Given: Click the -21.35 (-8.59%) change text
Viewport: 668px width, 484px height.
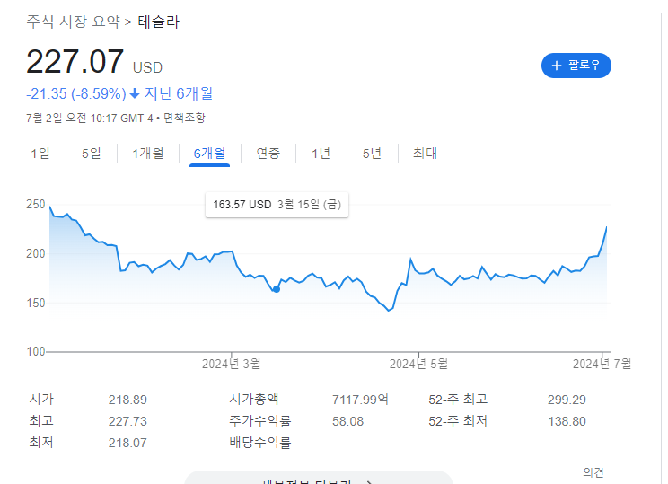Looking at the screenshot, I should point(76,93).
